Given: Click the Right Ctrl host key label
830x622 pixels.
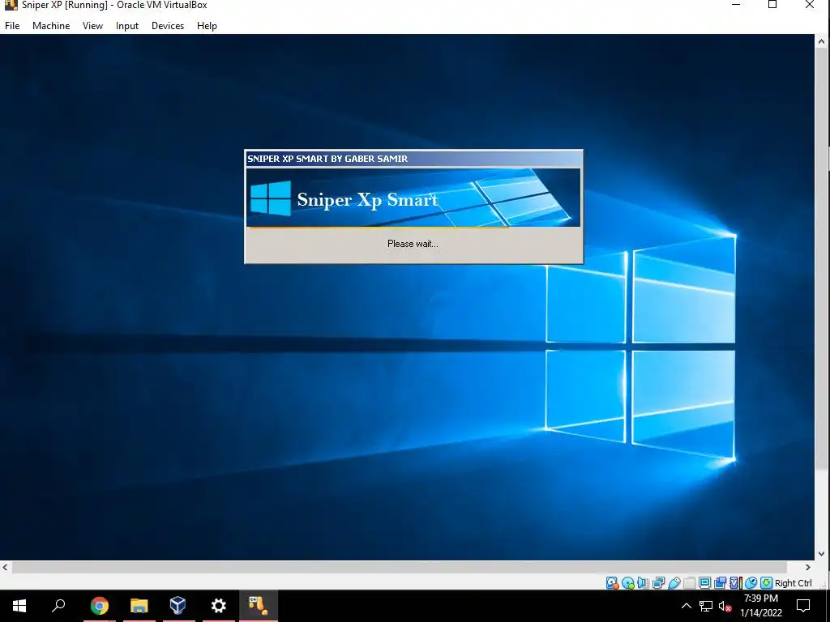Looking at the screenshot, I should 793,583.
